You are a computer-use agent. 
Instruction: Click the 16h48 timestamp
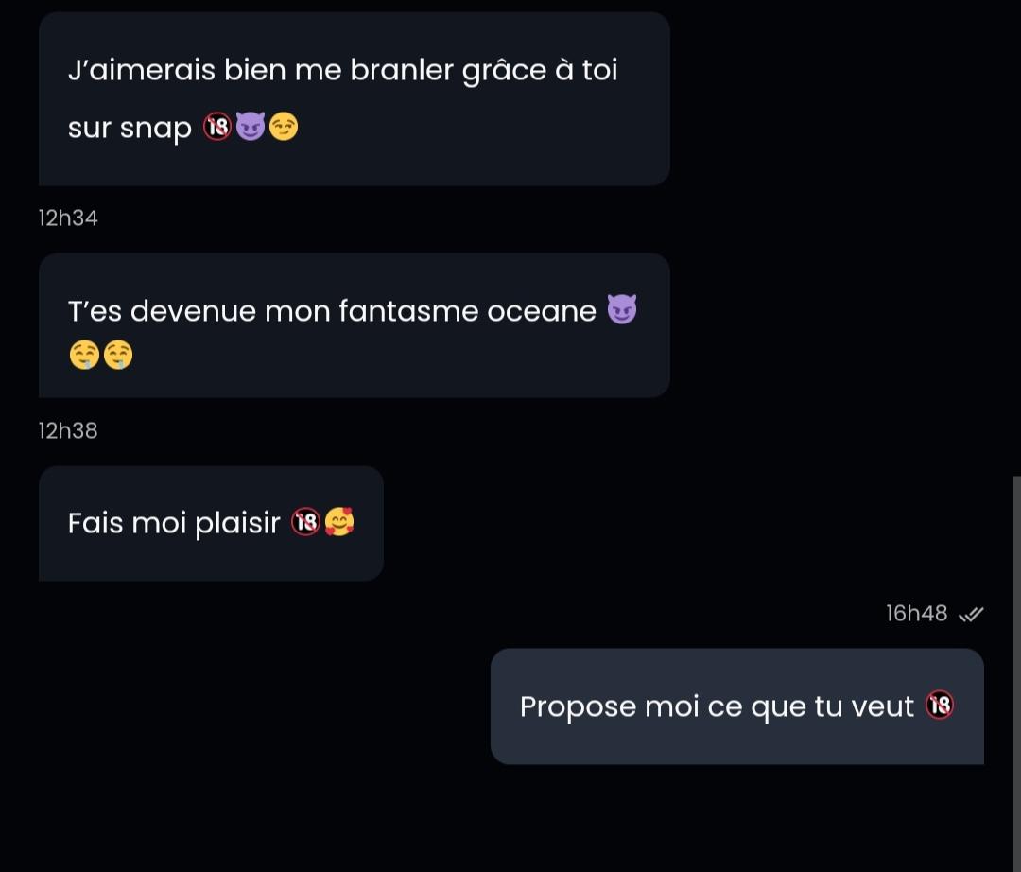pyautogui.click(x=916, y=614)
